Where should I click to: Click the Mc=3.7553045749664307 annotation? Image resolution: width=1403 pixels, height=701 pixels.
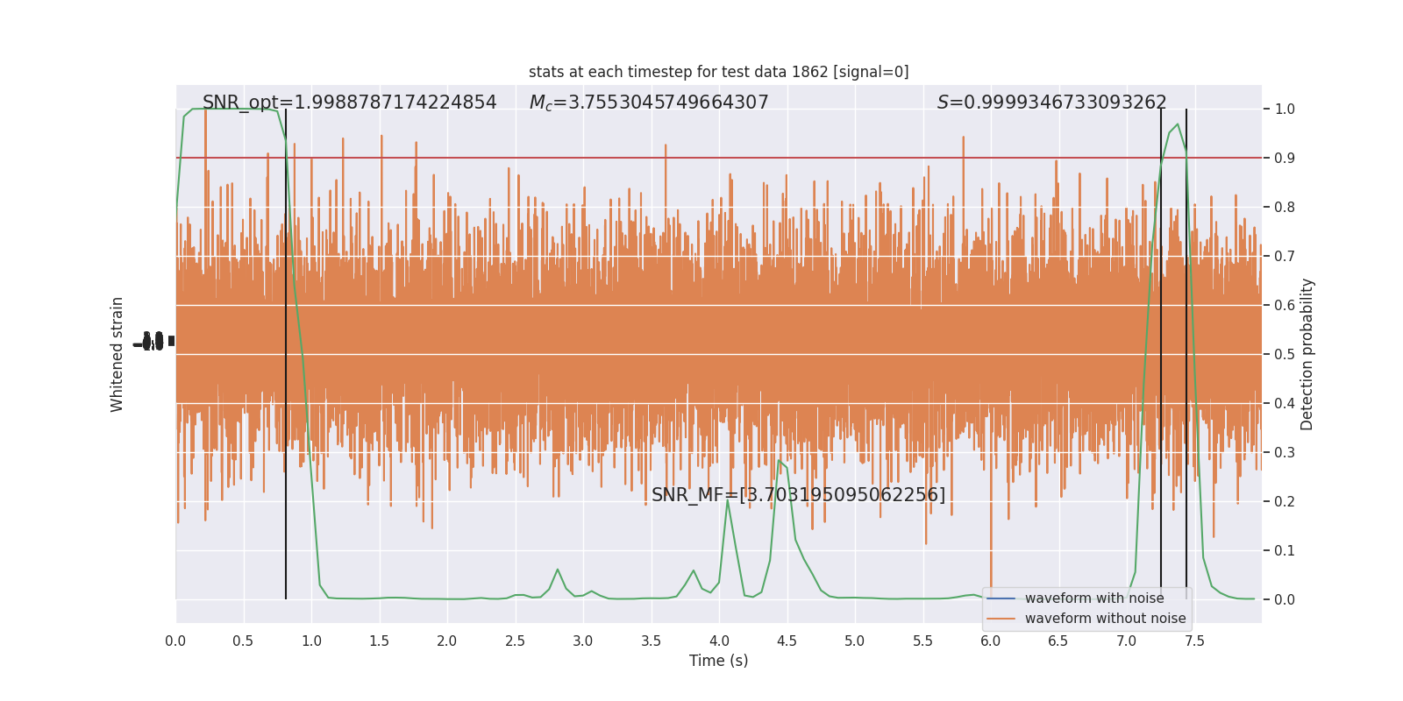click(x=649, y=103)
